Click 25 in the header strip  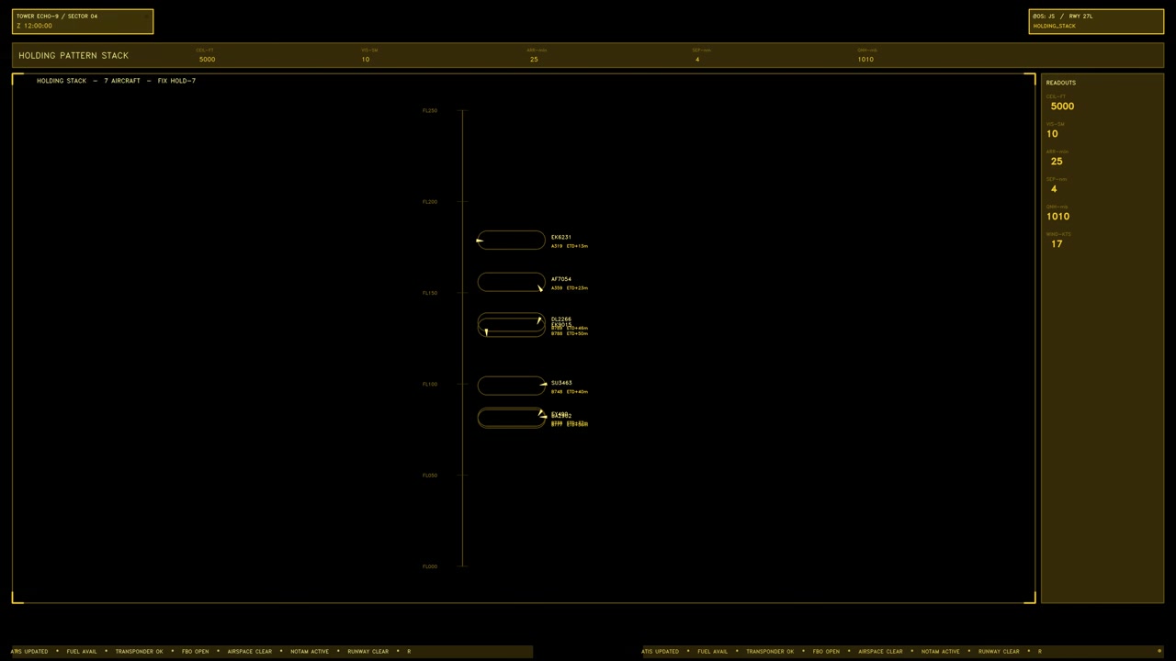pyautogui.click(x=534, y=60)
